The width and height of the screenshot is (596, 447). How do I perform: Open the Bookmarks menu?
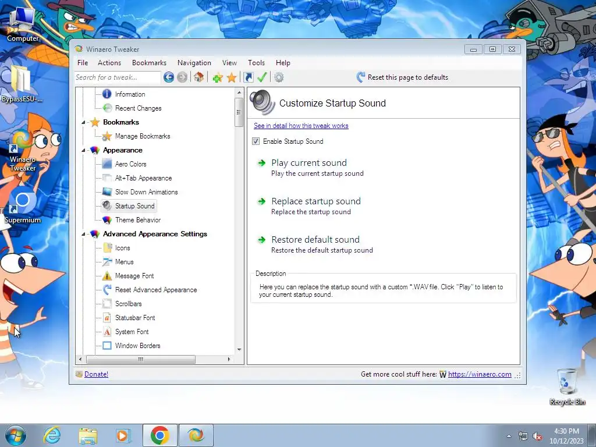pyautogui.click(x=149, y=63)
